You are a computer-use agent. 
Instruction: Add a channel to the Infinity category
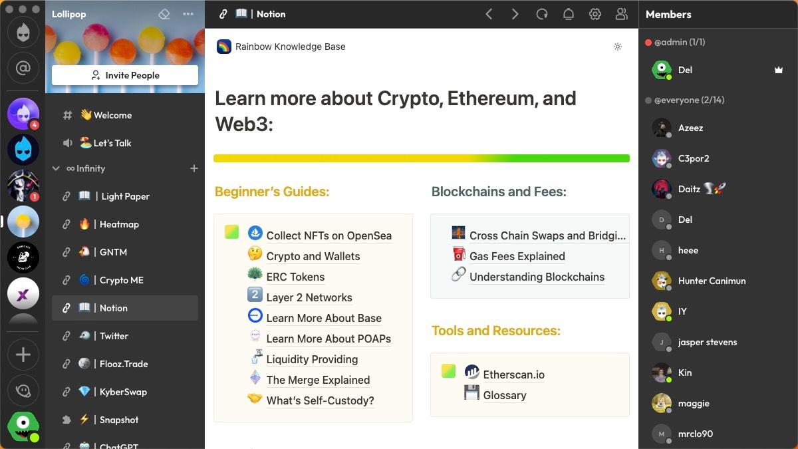click(194, 169)
